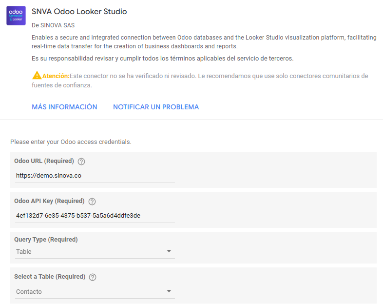This screenshot has width=383, height=306.
Task: Click the Atención warning text
Action: pos(56,76)
